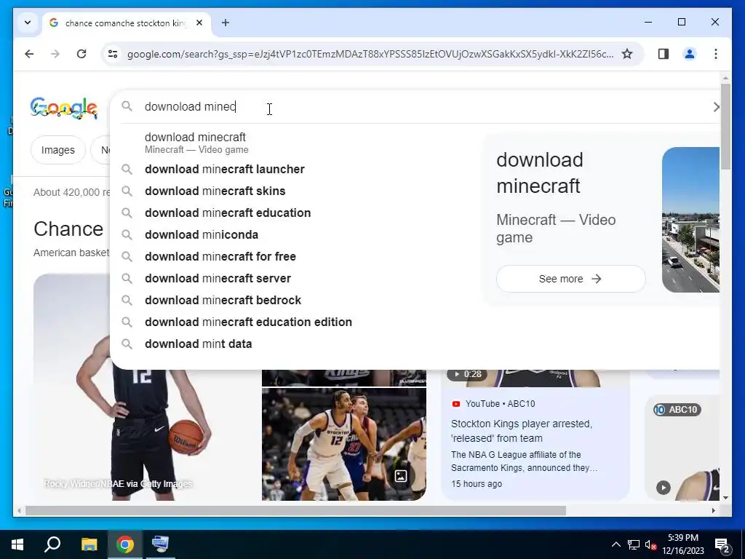
Task: Click city street image in minecraft panel
Action: tap(690, 220)
